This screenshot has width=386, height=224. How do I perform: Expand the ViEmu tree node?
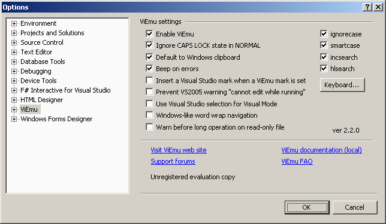point(14,110)
